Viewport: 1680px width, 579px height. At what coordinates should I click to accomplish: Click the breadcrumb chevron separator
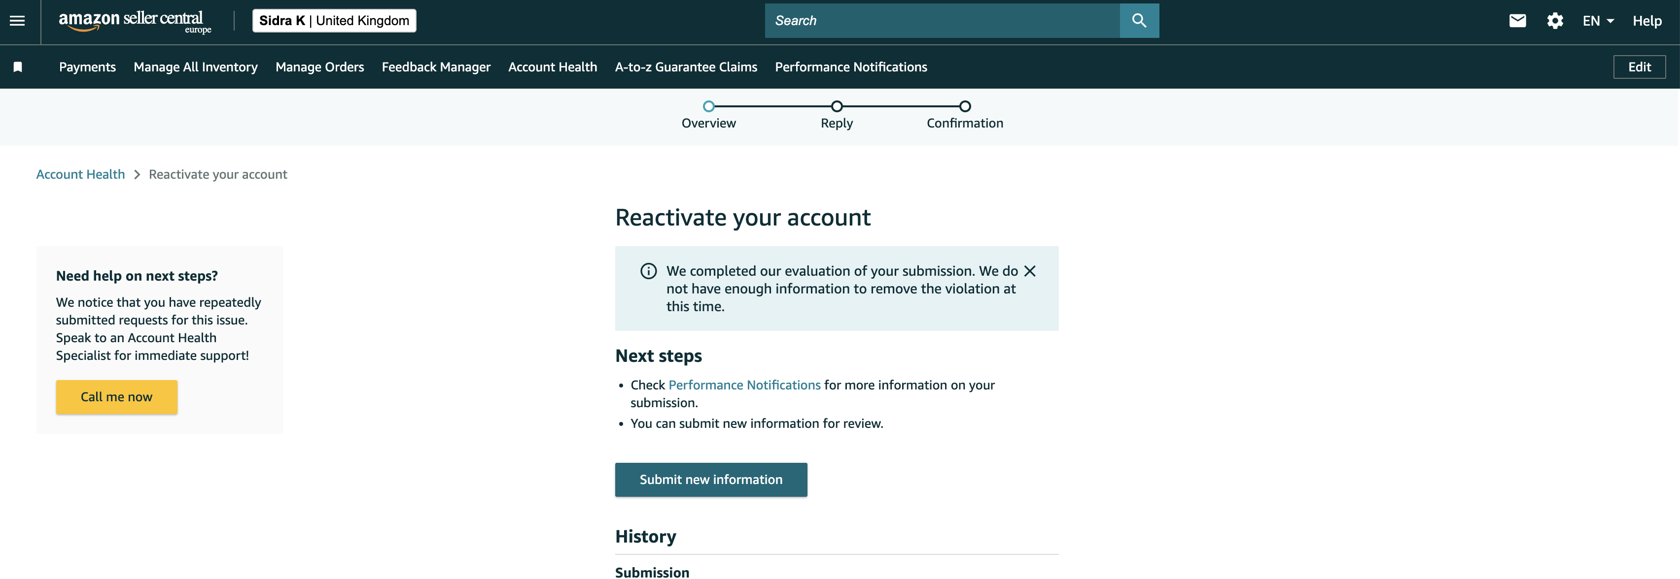pos(137,175)
